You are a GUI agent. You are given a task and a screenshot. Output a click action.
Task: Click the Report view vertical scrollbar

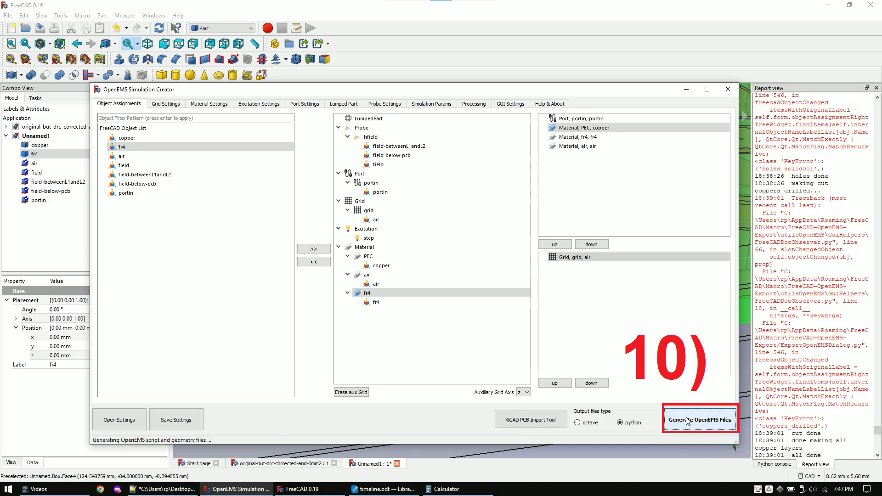[878, 276]
